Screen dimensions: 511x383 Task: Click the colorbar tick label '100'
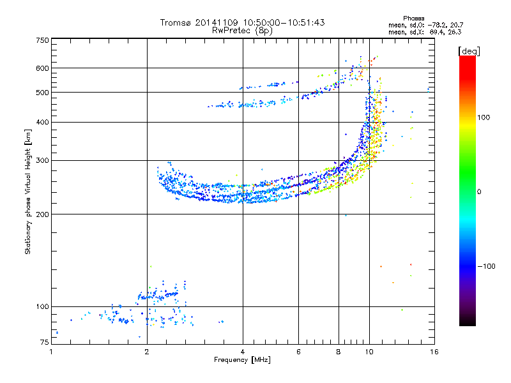(484, 117)
